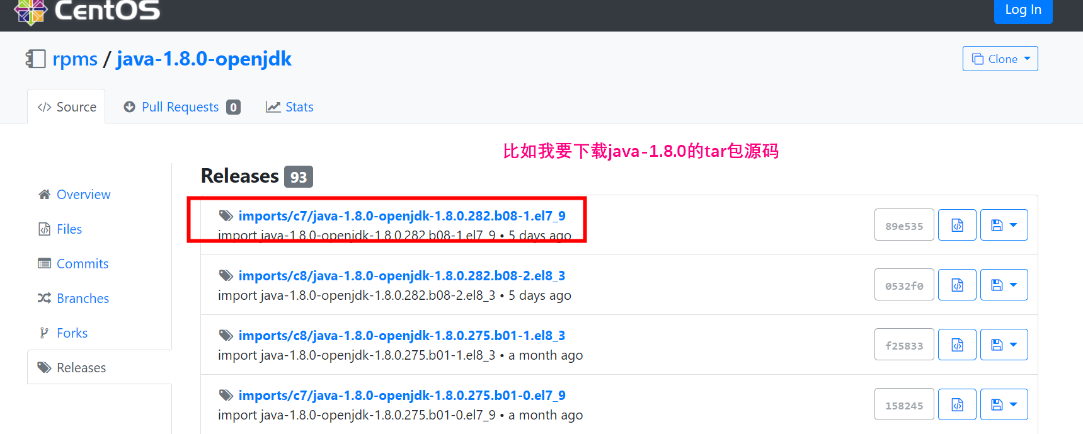Image resolution: width=1083 pixels, height=434 pixels.
Task: Click the Commits list icon
Action: [x=44, y=263]
